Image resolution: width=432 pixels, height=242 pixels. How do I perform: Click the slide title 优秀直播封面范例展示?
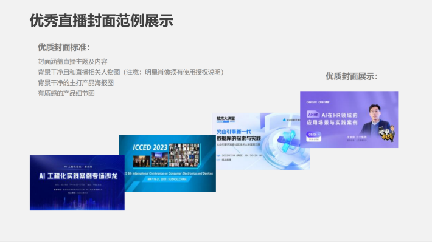pyautogui.click(x=102, y=21)
